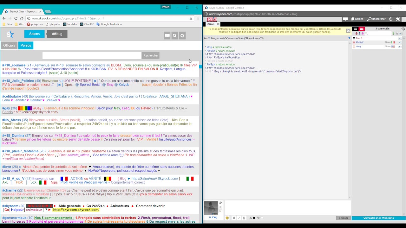Switch user list to list view
Screen dimensions: 406x228
click(x=356, y=29)
